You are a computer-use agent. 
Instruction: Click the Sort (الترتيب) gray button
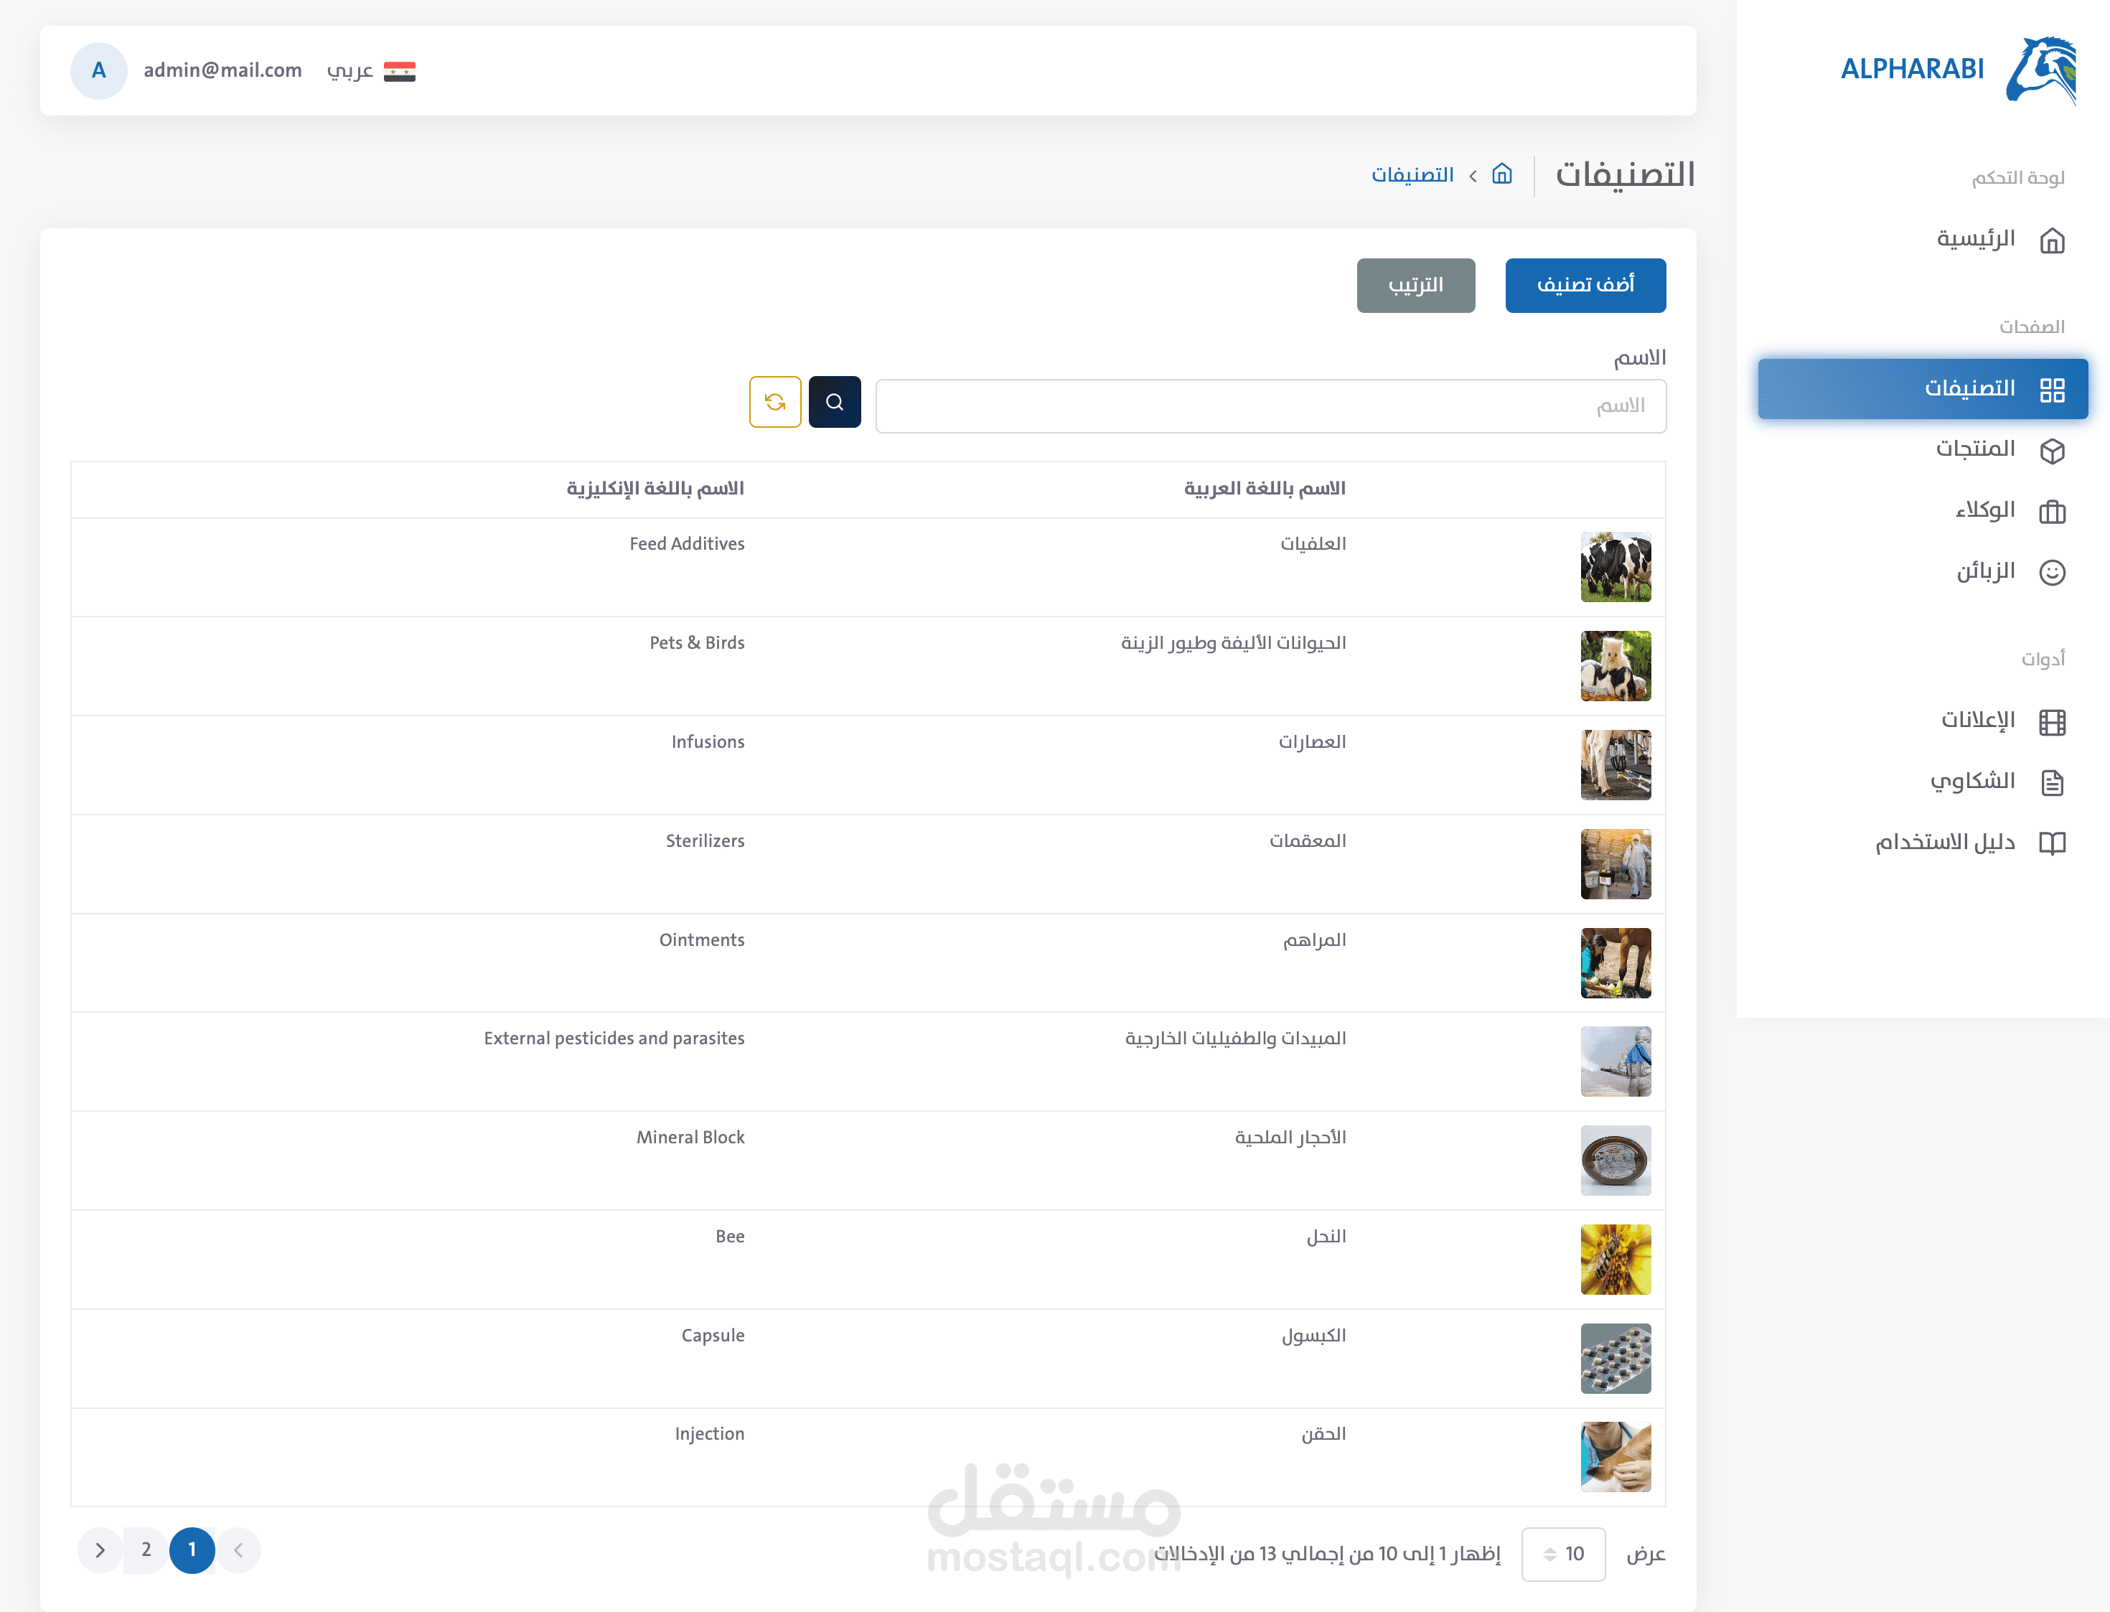(x=1415, y=285)
